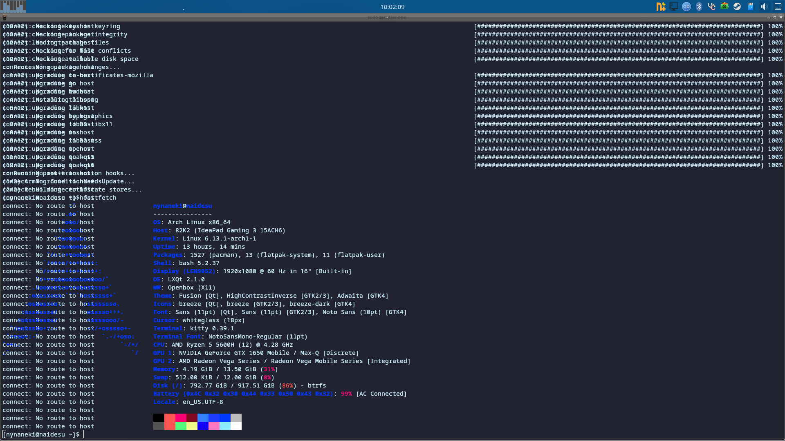Click the dark gray color block
This screenshot has width=785, height=441.
(159, 426)
